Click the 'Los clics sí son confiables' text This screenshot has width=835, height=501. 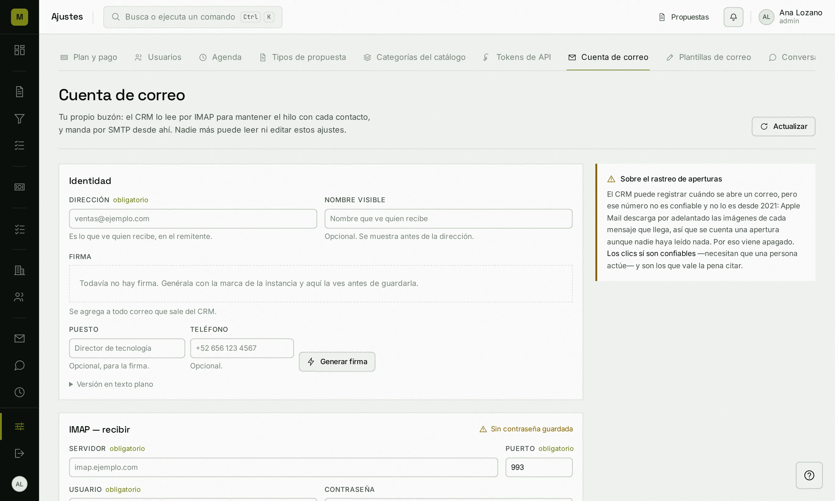[651, 254]
